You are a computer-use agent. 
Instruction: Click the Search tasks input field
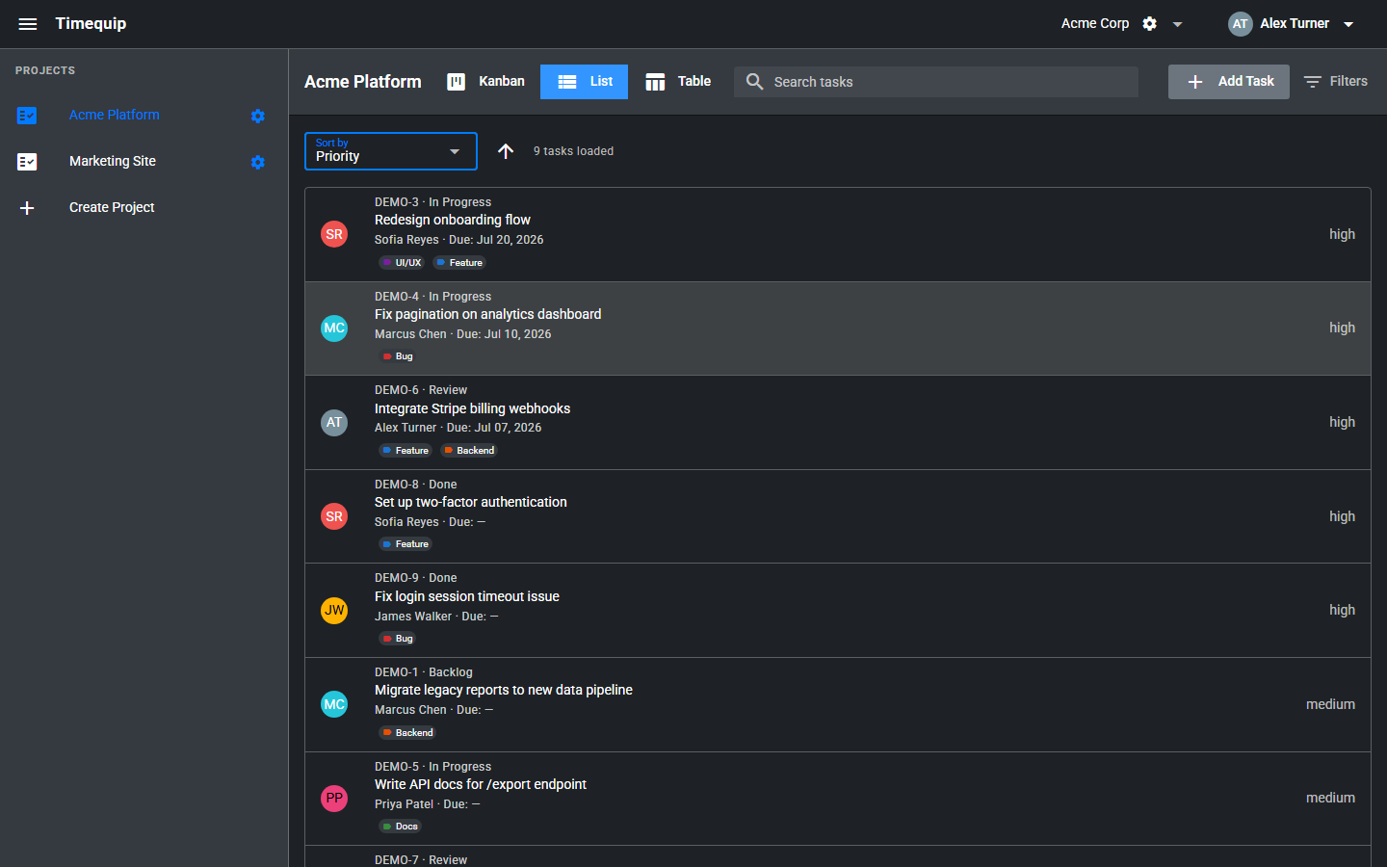(936, 82)
